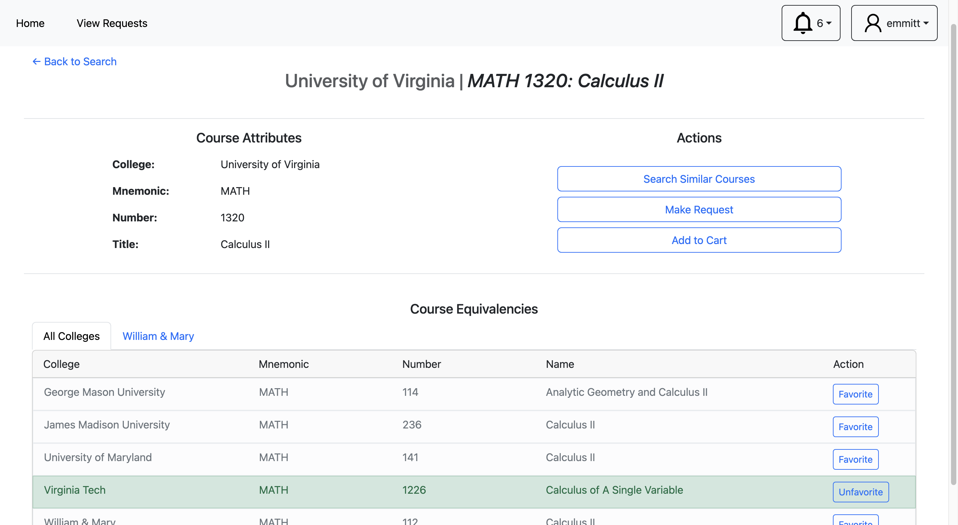The image size is (958, 525).
Task: Click the Back to Search link
Action: point(75,61)
